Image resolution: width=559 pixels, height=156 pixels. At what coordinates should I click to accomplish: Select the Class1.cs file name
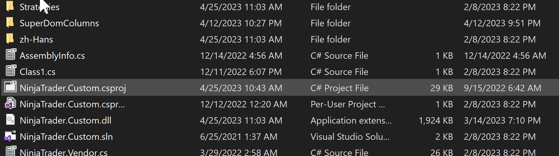coord(37,72)
